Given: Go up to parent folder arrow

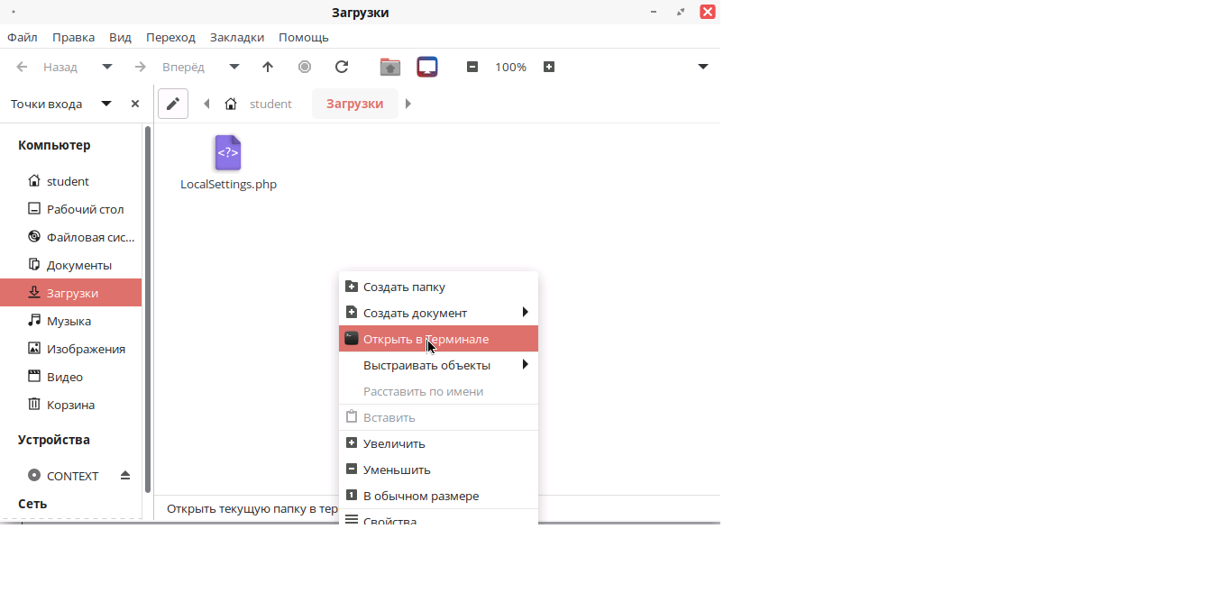Looking at the screenshot, I should pos(268,67).
